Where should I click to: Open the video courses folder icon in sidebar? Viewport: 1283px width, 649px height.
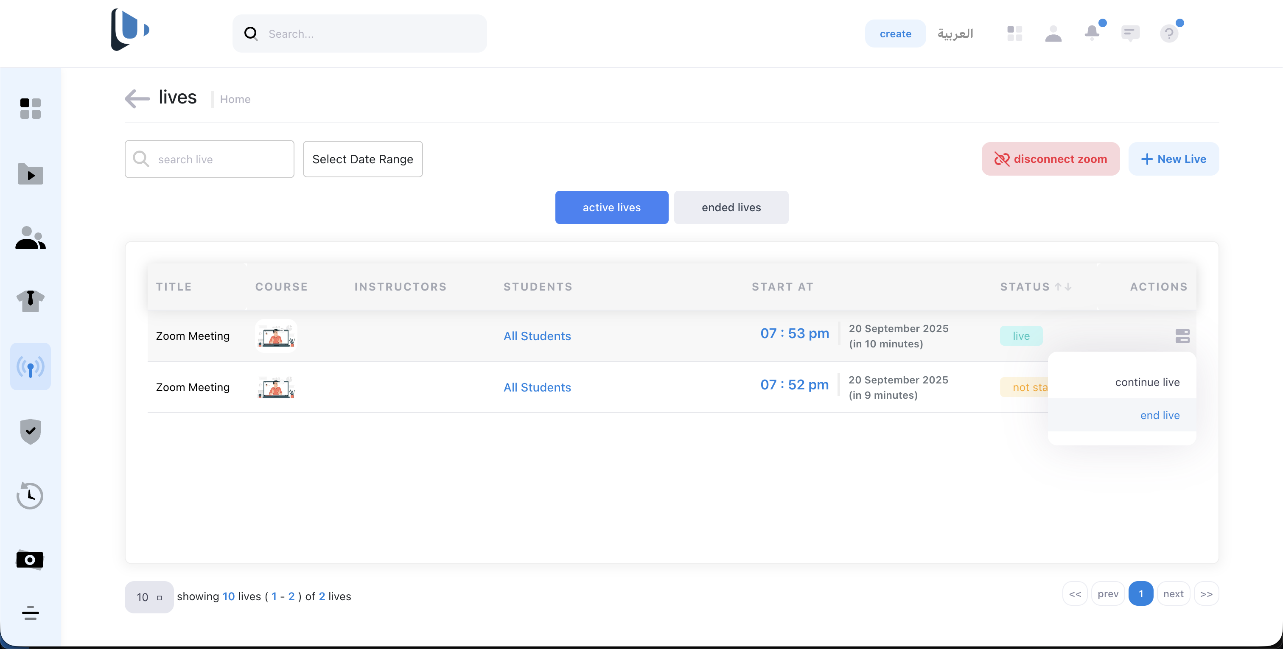tap(31, 174)
